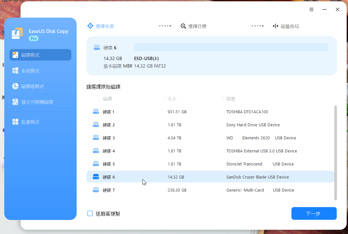Click the disk list vertical scrollbar

pyautogui.click(x=335, y=153)
